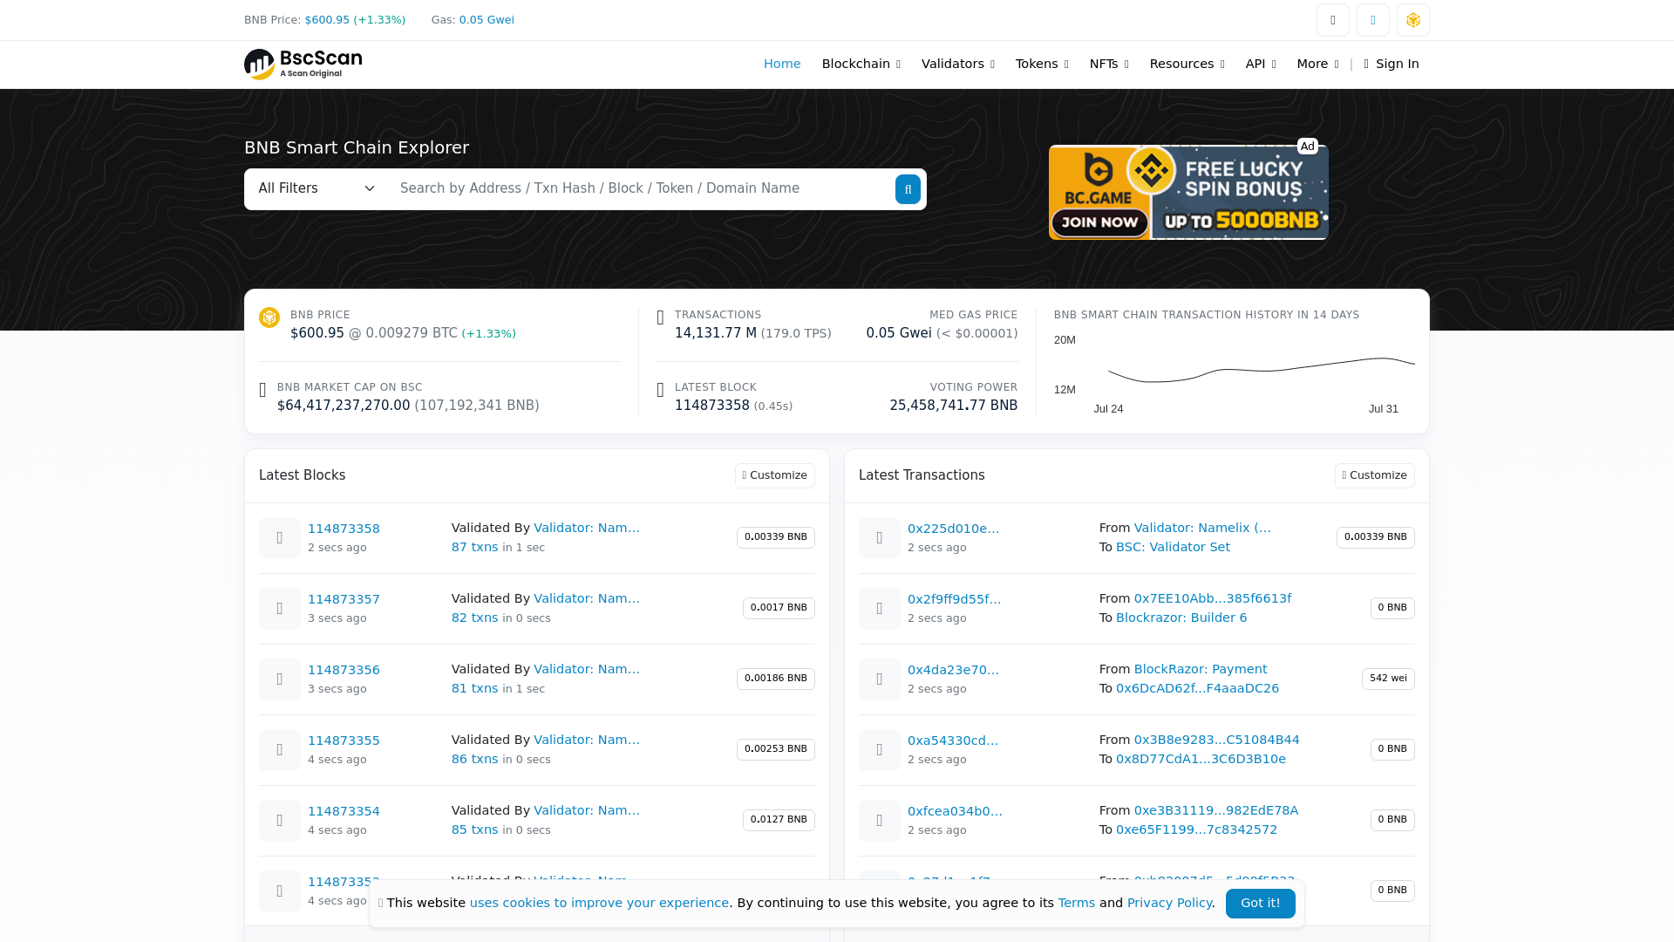This screenshot has width=1674, height=942.
Task: View the 82 txns link
Action: pyautogui.click(x=474, y=618)
